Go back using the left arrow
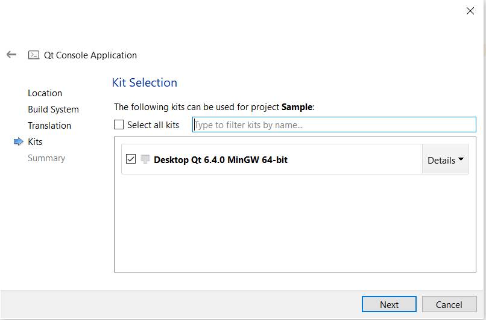486x320 pixels. pyautogui.click(x=11, y=55)
